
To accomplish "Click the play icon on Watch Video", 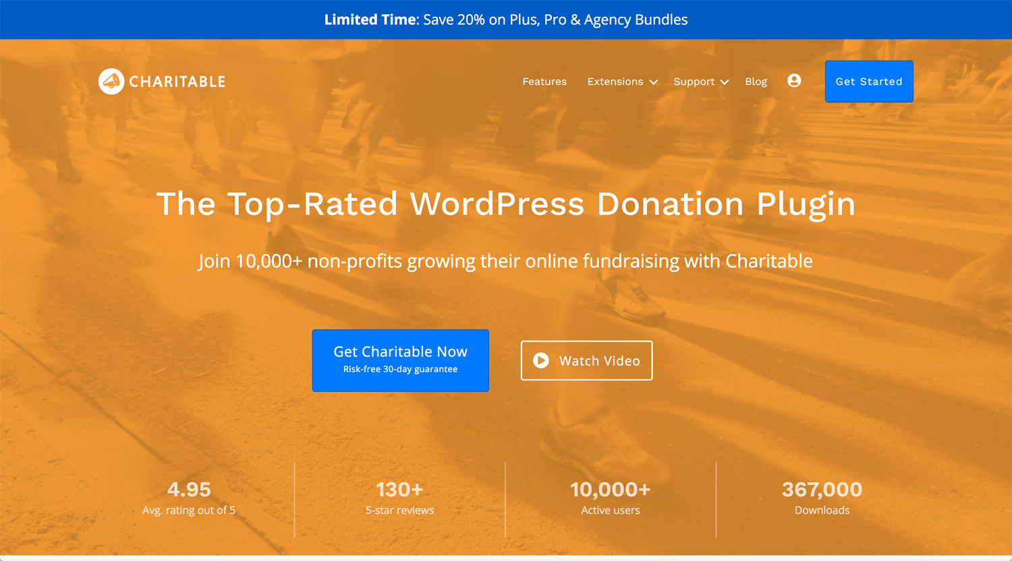I will coord(541,361).
